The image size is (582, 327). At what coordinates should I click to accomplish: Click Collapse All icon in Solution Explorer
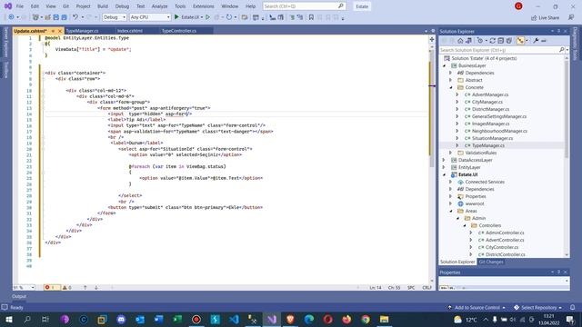pyautogui.click(x=501, y=41)
